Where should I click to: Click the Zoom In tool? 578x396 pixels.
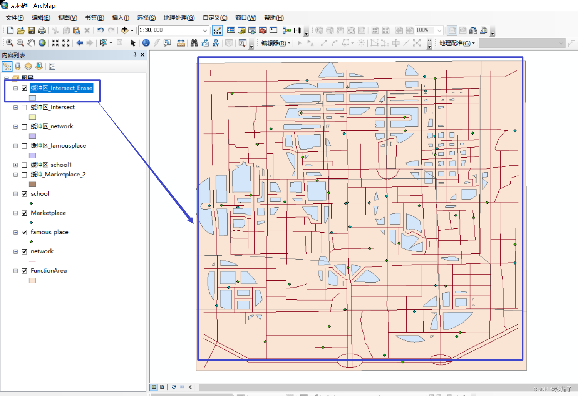click(x=10, y=43)
